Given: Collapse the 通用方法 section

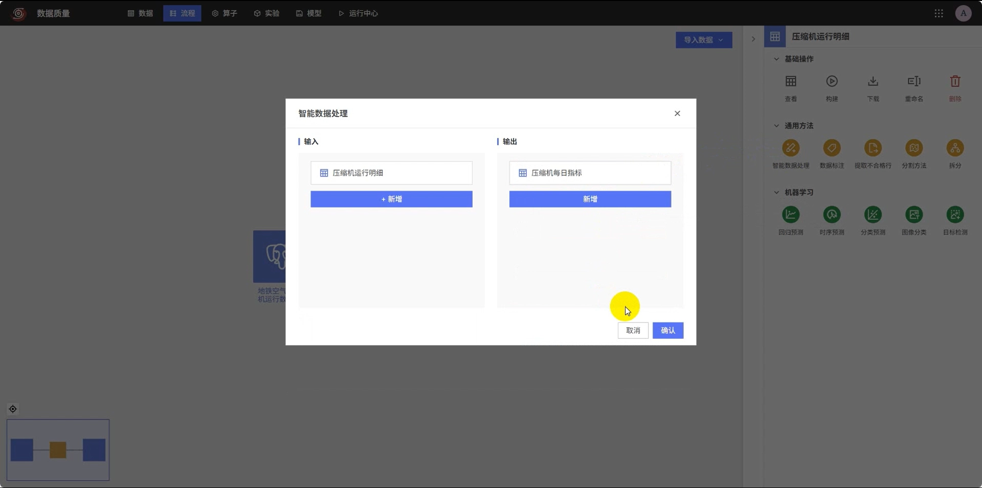Looking at the screenshot, I should [x=776, y=126].
